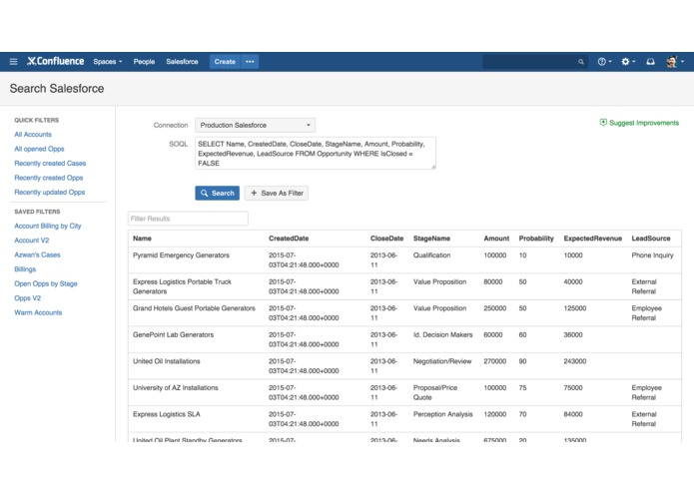This screenshot has height=493, width=694.
Task: Open the Salesforce menu item
Action: [x=182, y=62]
